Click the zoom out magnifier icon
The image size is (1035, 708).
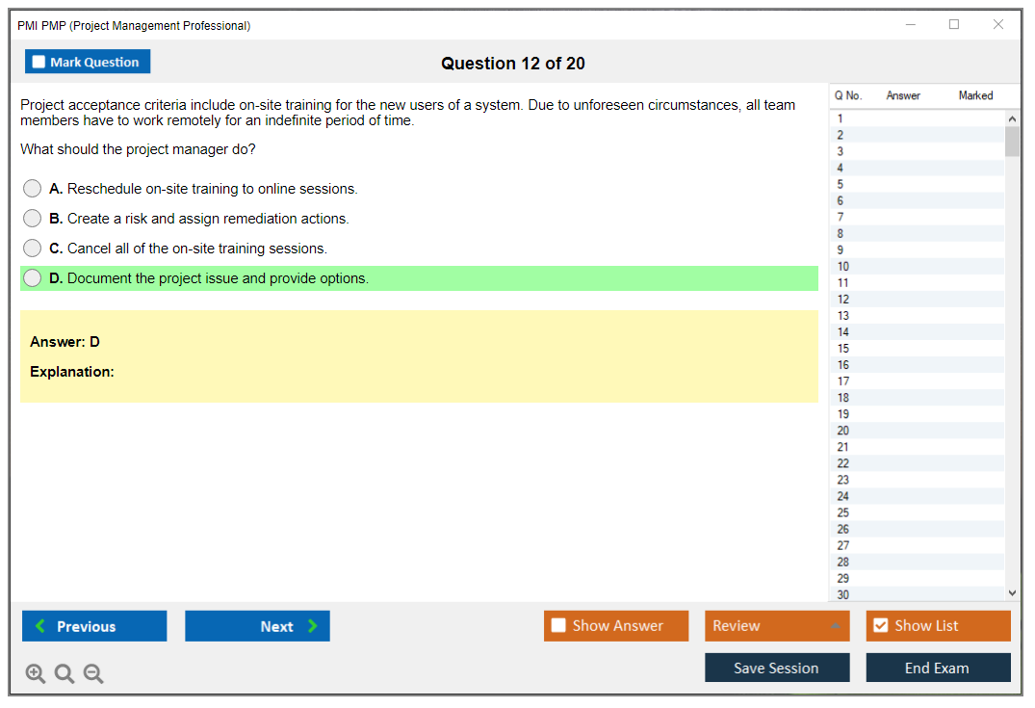[x=93, y=674]
